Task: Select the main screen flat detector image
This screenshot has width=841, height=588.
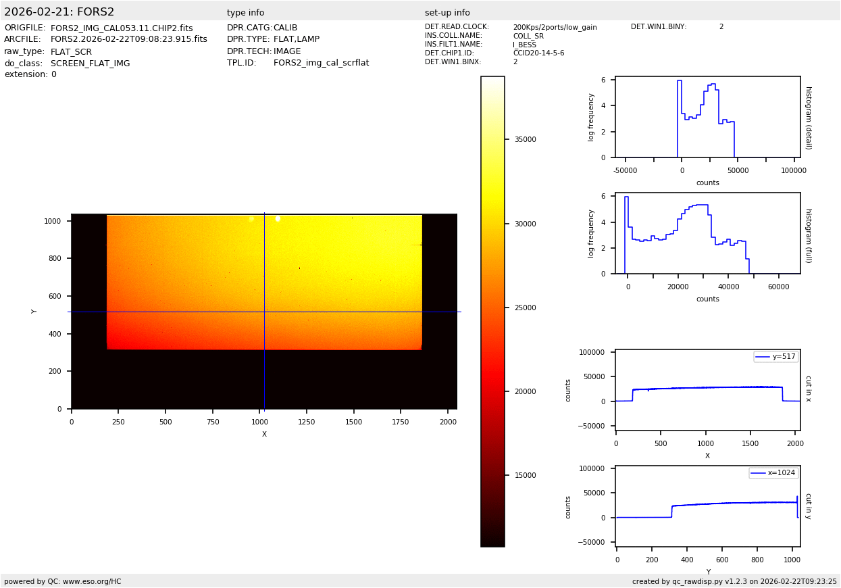Action: click(264, 311)
